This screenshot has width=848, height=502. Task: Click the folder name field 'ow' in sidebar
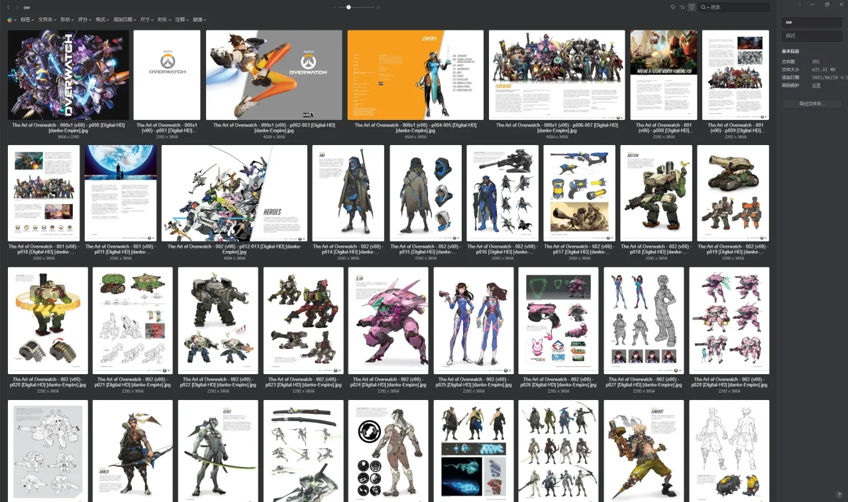pos(812,22)
